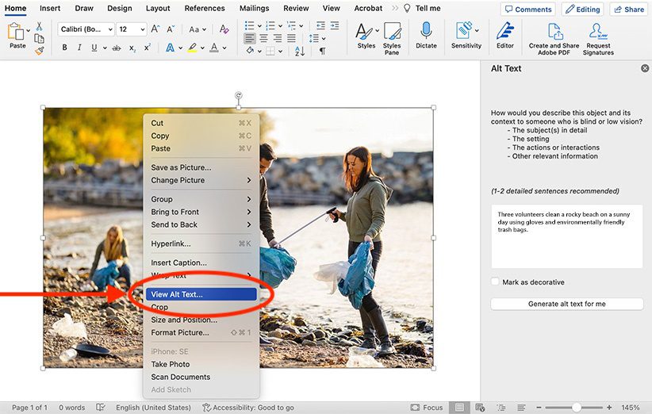Open the Insert ribbon tab

[x=50, y=8]
